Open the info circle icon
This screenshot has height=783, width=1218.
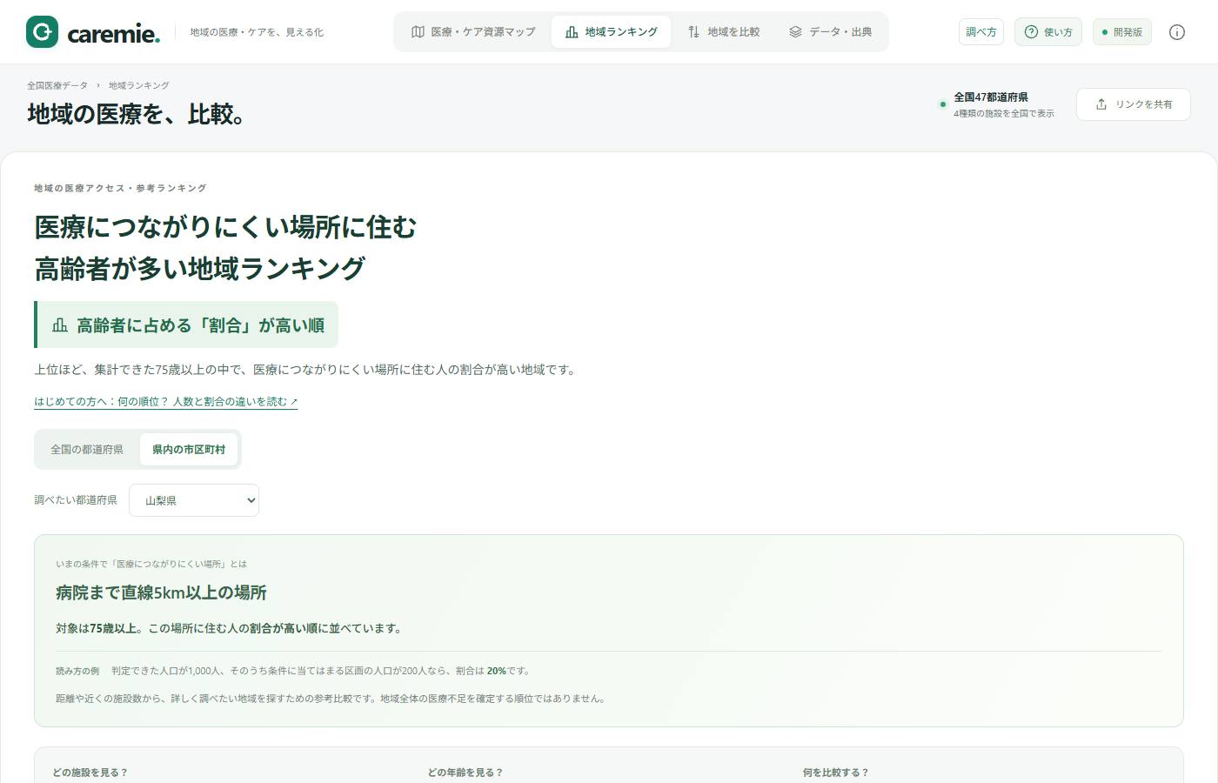pos(1177,32)
